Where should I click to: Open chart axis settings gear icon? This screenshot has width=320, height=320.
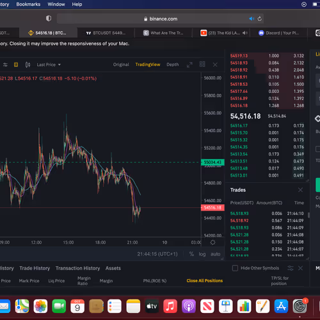pos(212,243)
